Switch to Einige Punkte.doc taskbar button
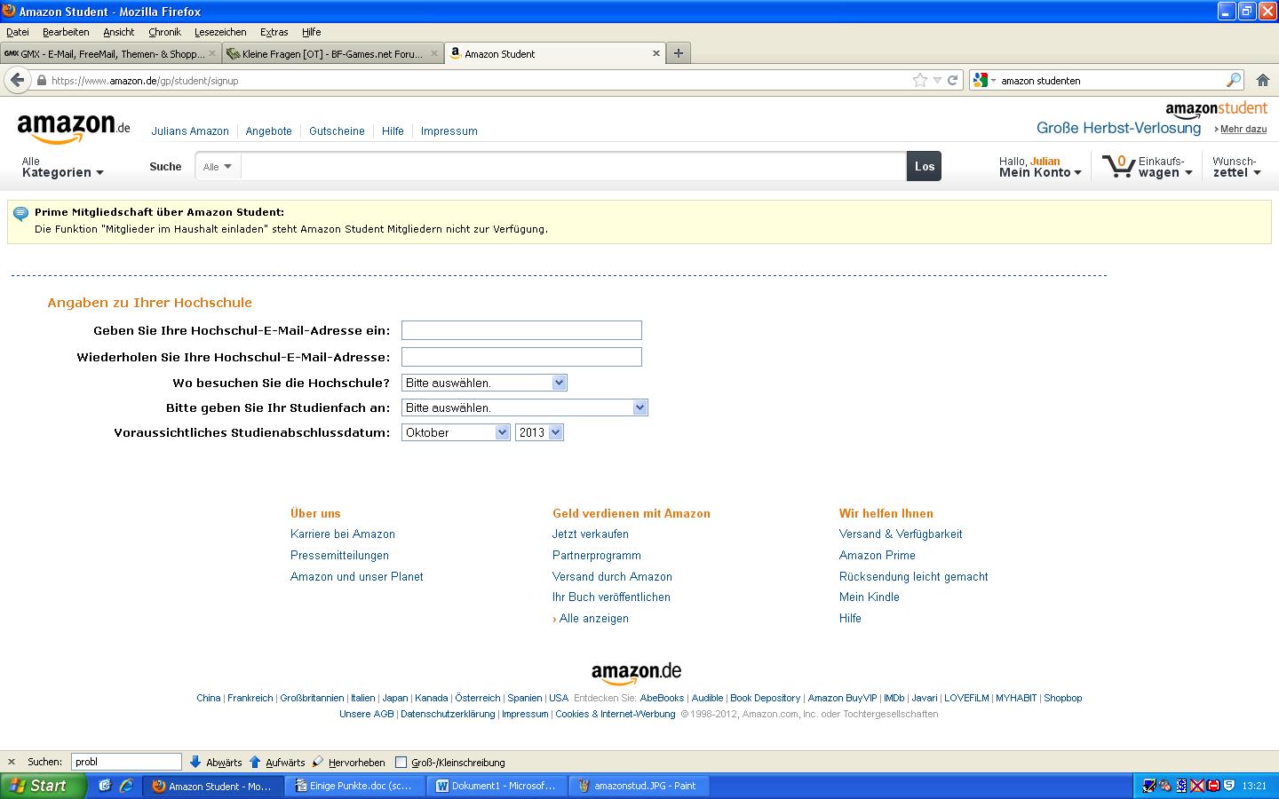This screenshot has height=799, width=1279. (355, 786)
